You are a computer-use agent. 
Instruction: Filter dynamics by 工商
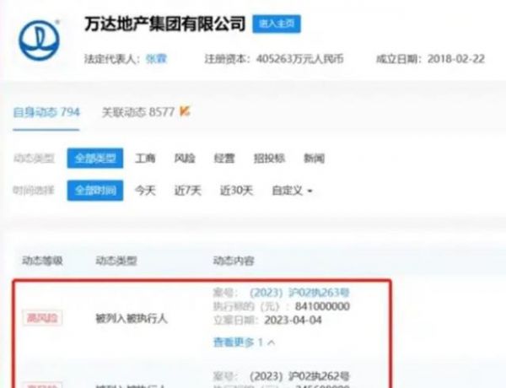(x=145, y=159)
